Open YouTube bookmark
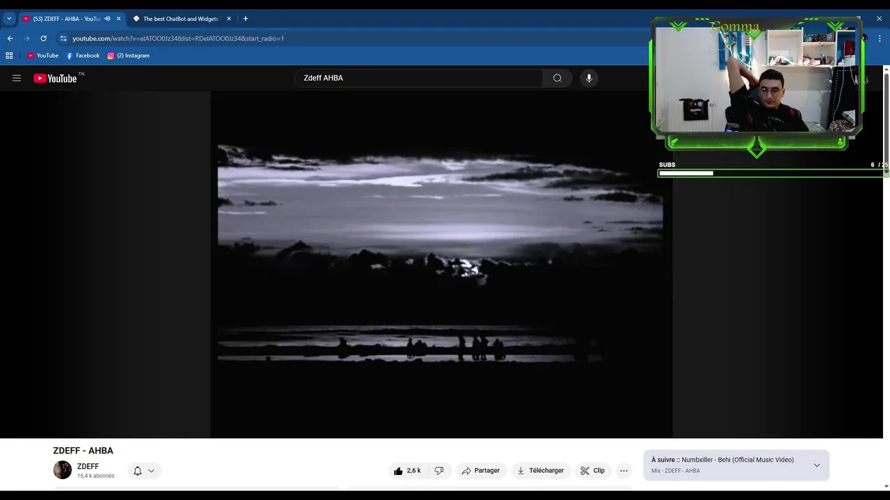Screen dimensions: 890x500 (x=42, y=56)
